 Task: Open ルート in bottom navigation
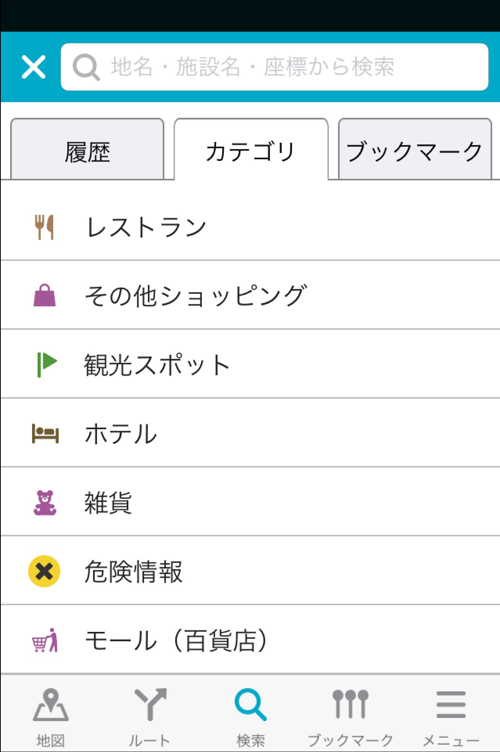point(150,716)
